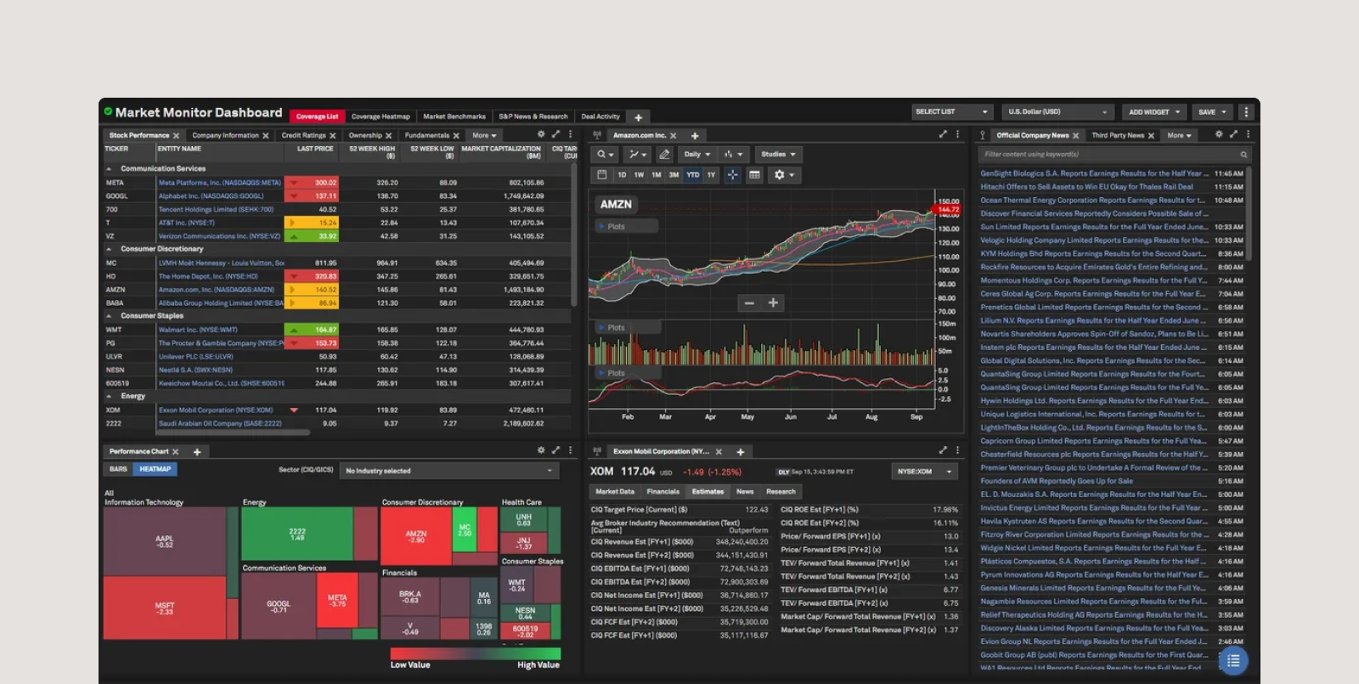Viewport: 1359px width, 684px height.
Task: Open the Studies dropdown
Action: tap(778, 155)
